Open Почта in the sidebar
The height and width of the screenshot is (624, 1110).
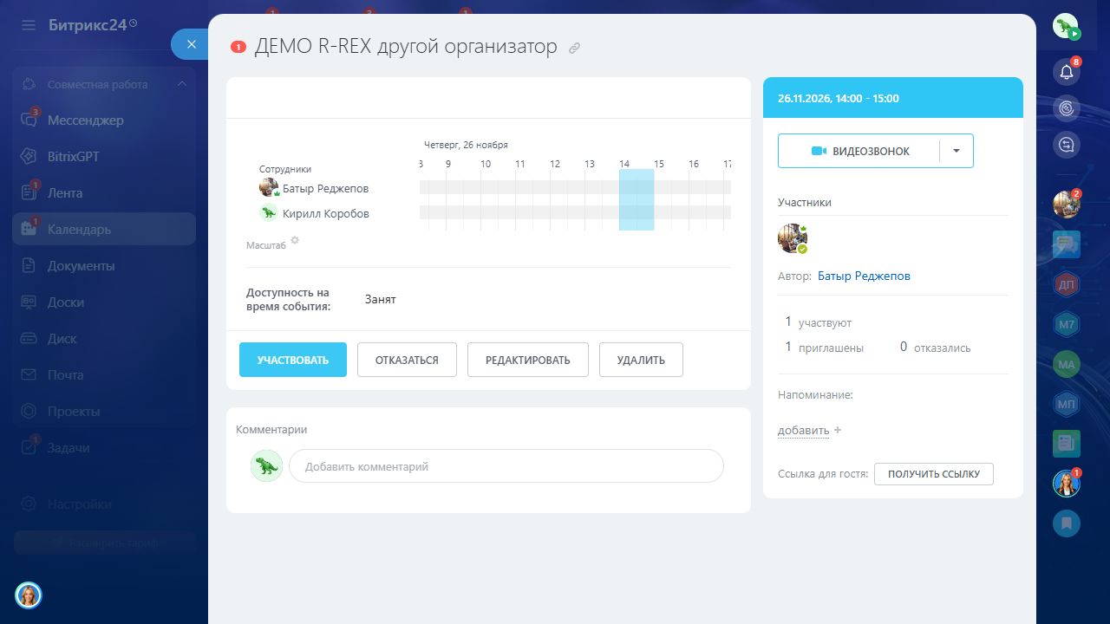tap(104, 375)
